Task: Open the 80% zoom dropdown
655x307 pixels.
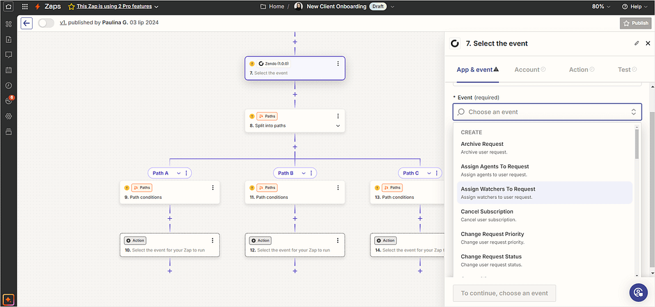Action: point(608,6)
